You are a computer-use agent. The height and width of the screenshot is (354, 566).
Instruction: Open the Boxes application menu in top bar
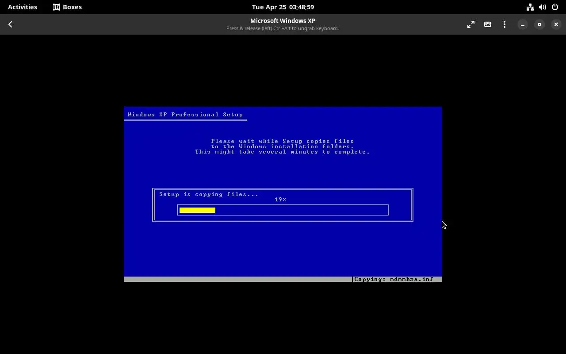pyautogui.click(x=68, y=7)
